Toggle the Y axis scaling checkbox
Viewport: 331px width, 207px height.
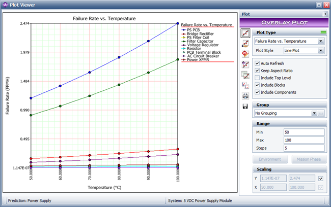click(320, 179)
